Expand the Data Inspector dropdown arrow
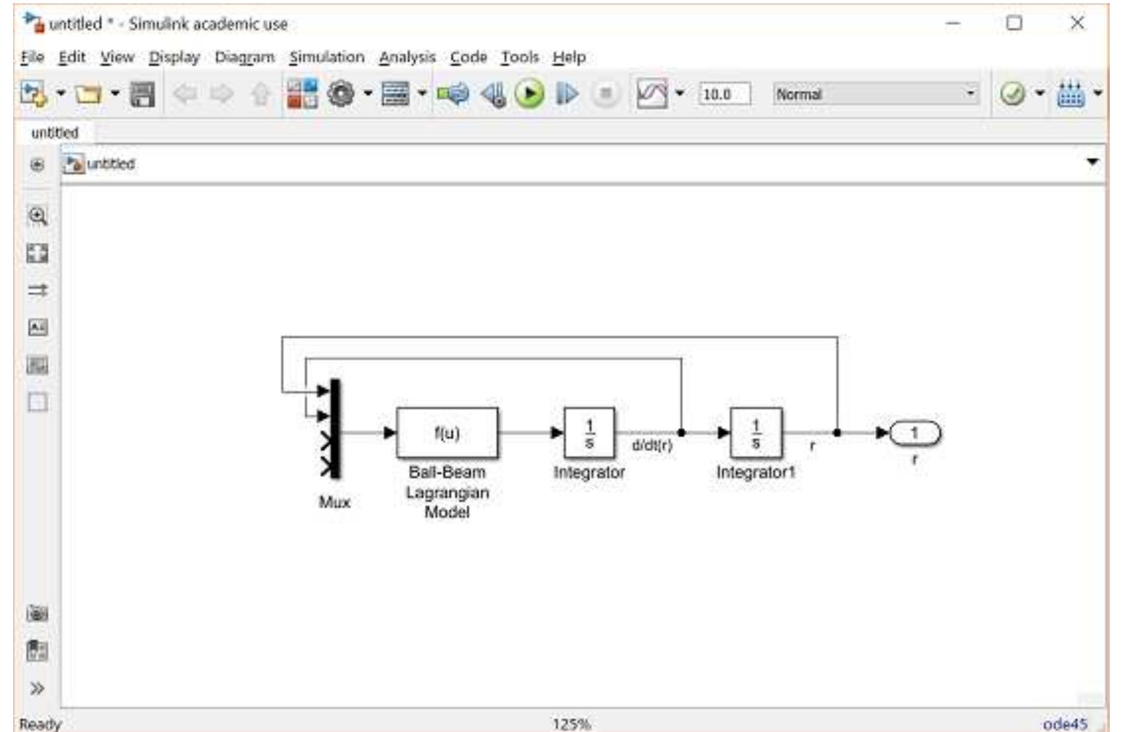 coord(680,94)
